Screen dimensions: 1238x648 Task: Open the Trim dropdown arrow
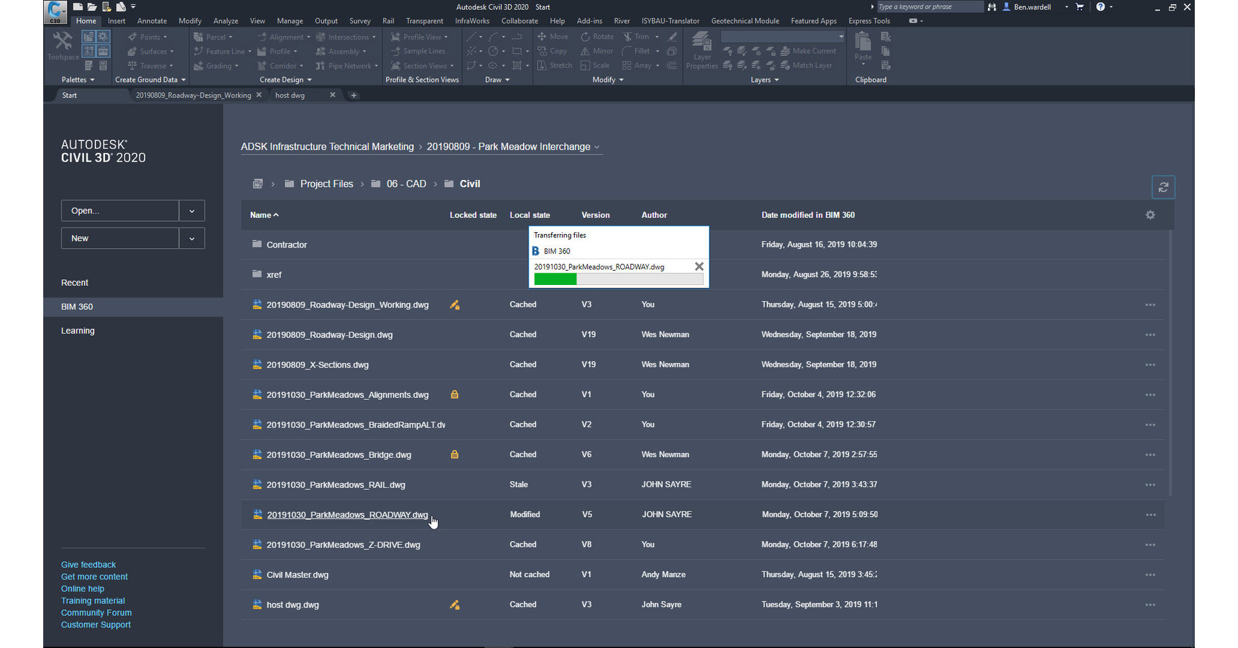click(x=656, y=37)
